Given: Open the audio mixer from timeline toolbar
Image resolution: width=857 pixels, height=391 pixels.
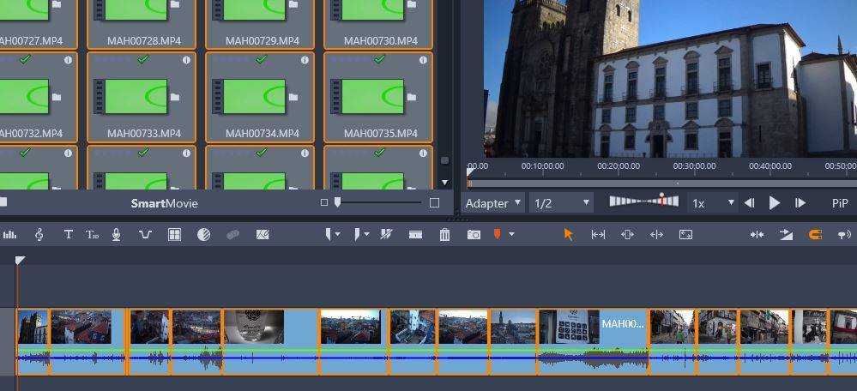Looking at the screenshot, I should coord(10,234).
